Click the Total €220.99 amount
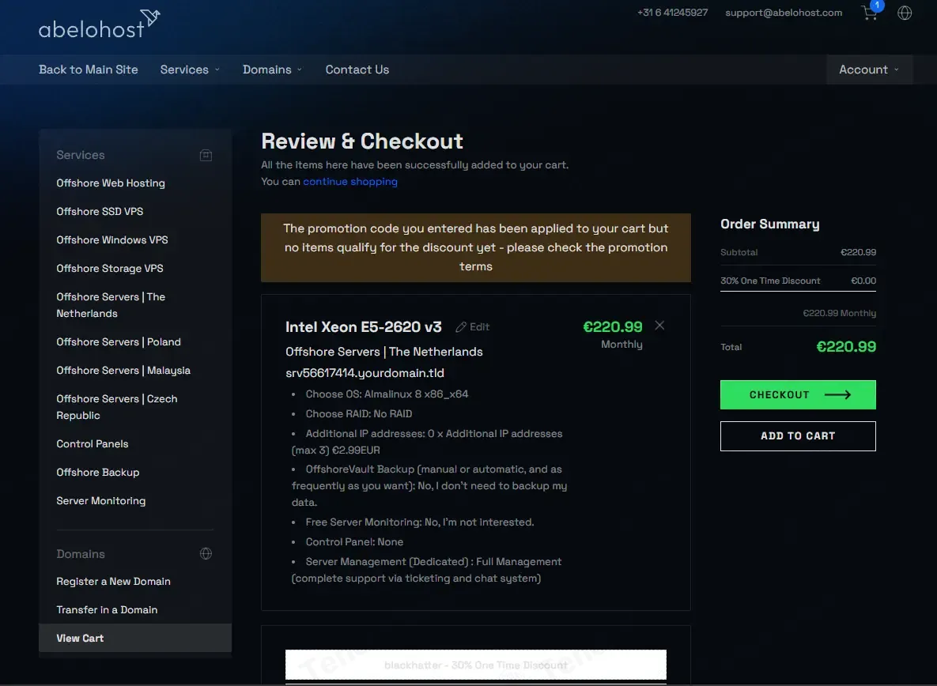Viewport: 937px width, 686px height. pos(846,347)
